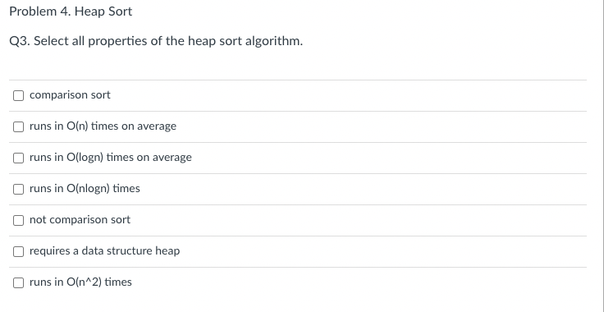This screenshot has height=312, width=604.
Task: Click the 'runs in O(n) times on average' label
Action: click(103, 126)
